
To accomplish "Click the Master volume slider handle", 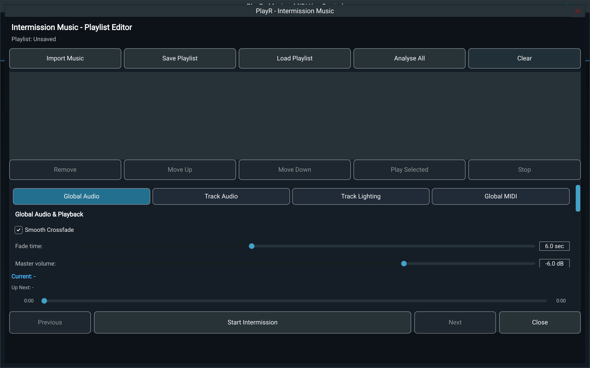I will click(x=404, y=264).
